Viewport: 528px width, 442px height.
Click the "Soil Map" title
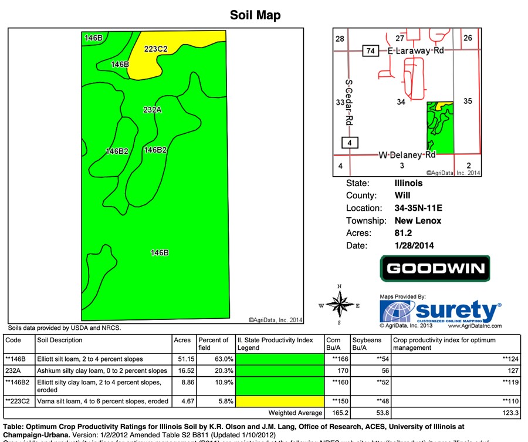point(255,15)
